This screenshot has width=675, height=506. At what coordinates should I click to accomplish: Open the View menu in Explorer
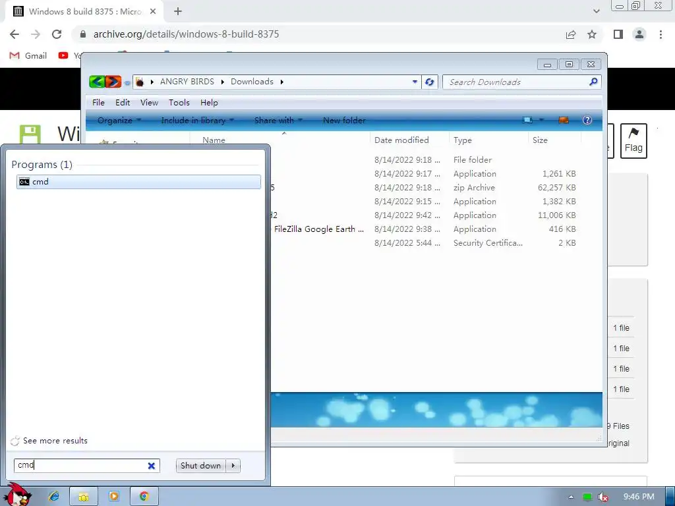tap(149, 102)
